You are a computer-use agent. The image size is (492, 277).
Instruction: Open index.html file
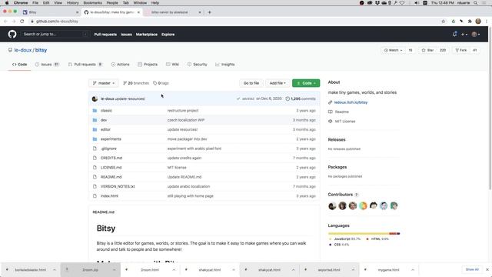(x=109, y=196)
